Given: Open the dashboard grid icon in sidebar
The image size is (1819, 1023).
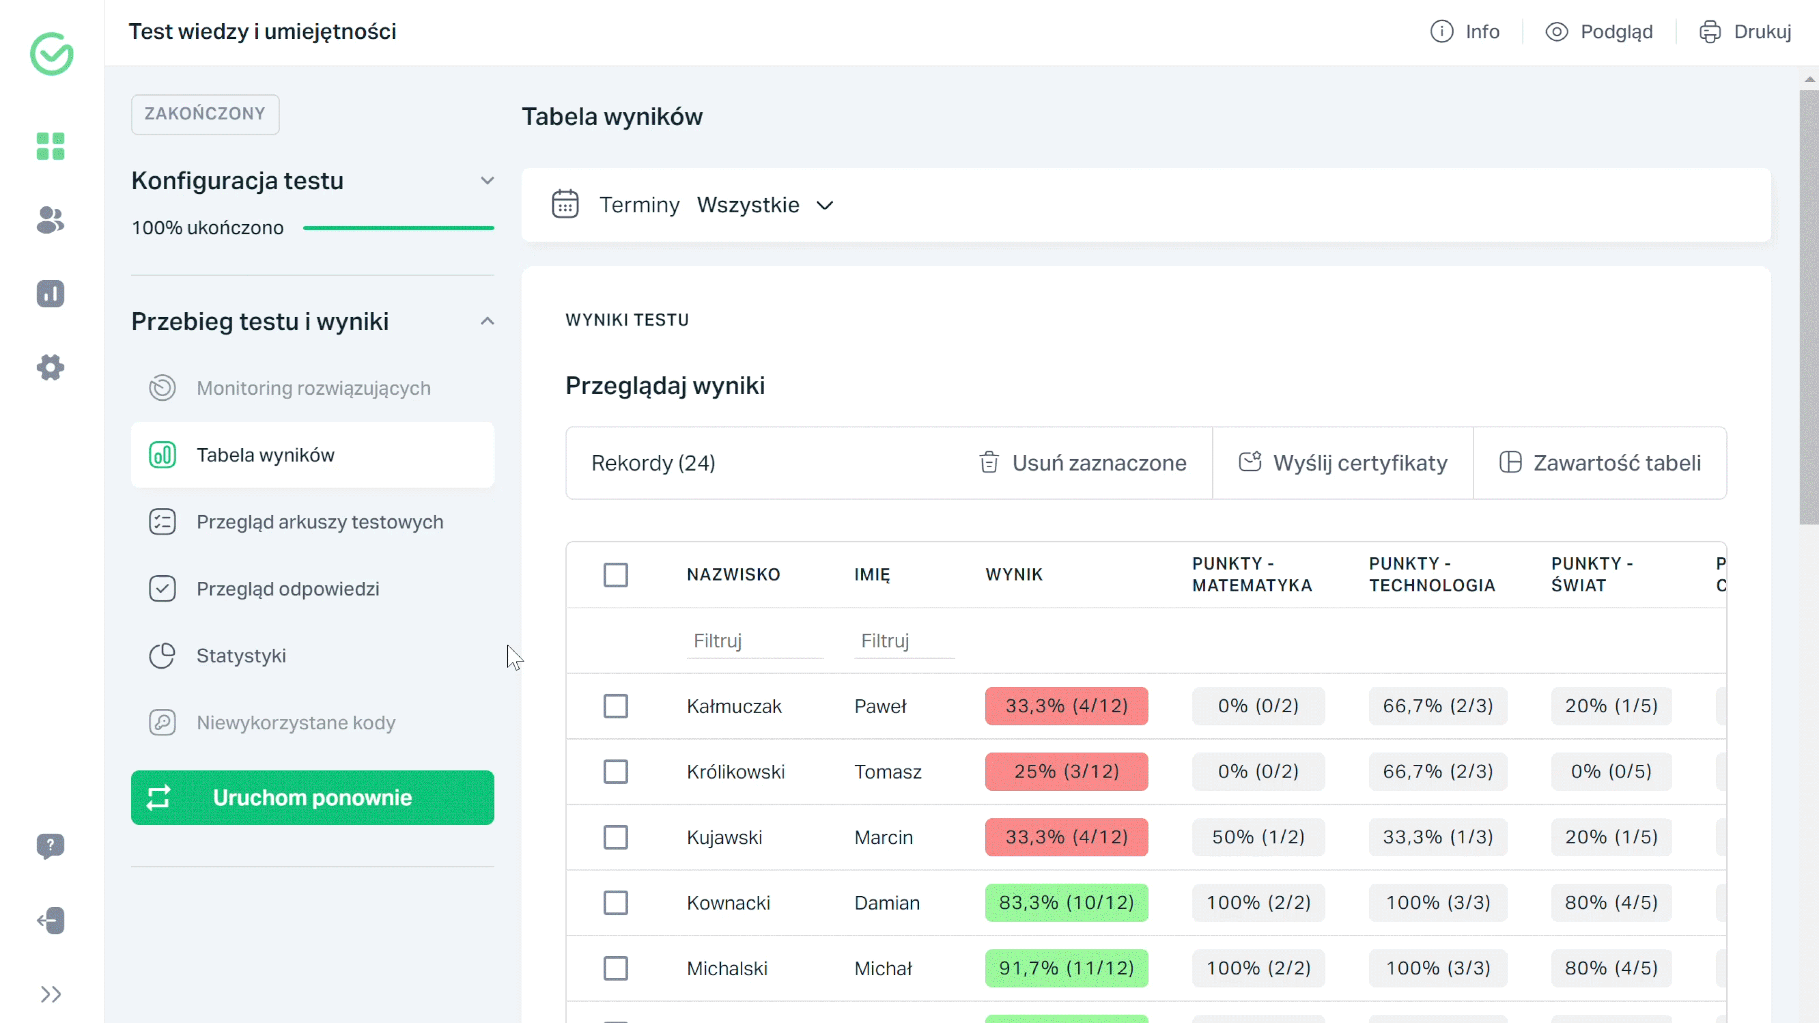Looking at the screenshot, I should (50, 146).
